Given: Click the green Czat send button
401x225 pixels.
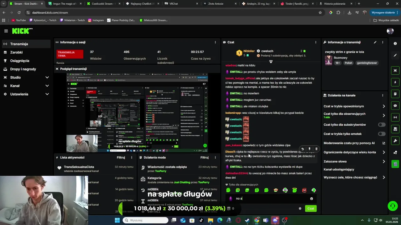Looking at the screenshot, I should point(311,208).
